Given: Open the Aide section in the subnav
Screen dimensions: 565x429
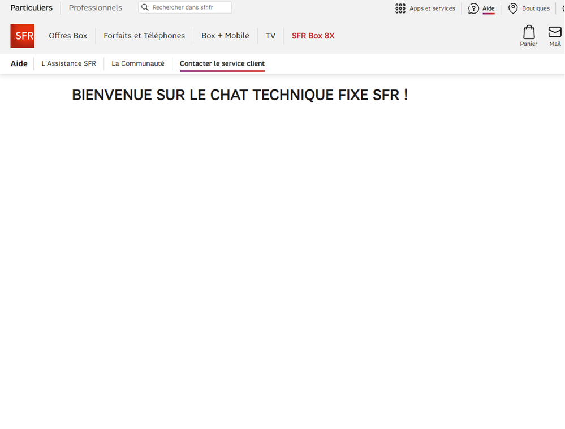Looking at the screenshot, I should click(19, 63).
